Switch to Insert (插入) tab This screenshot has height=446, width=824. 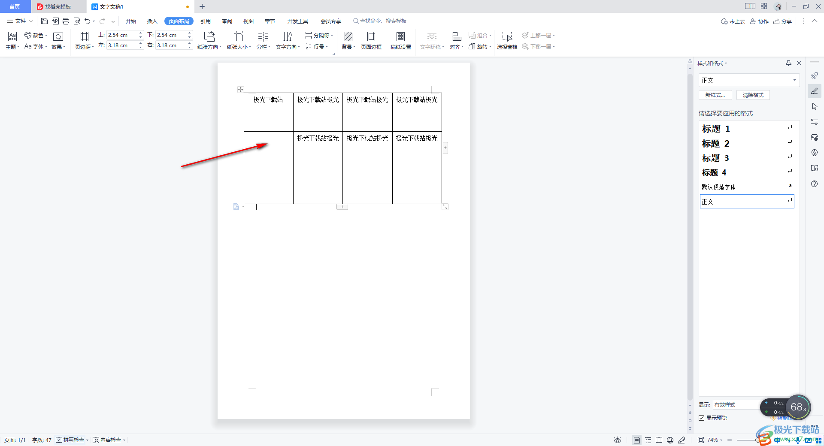152,21
